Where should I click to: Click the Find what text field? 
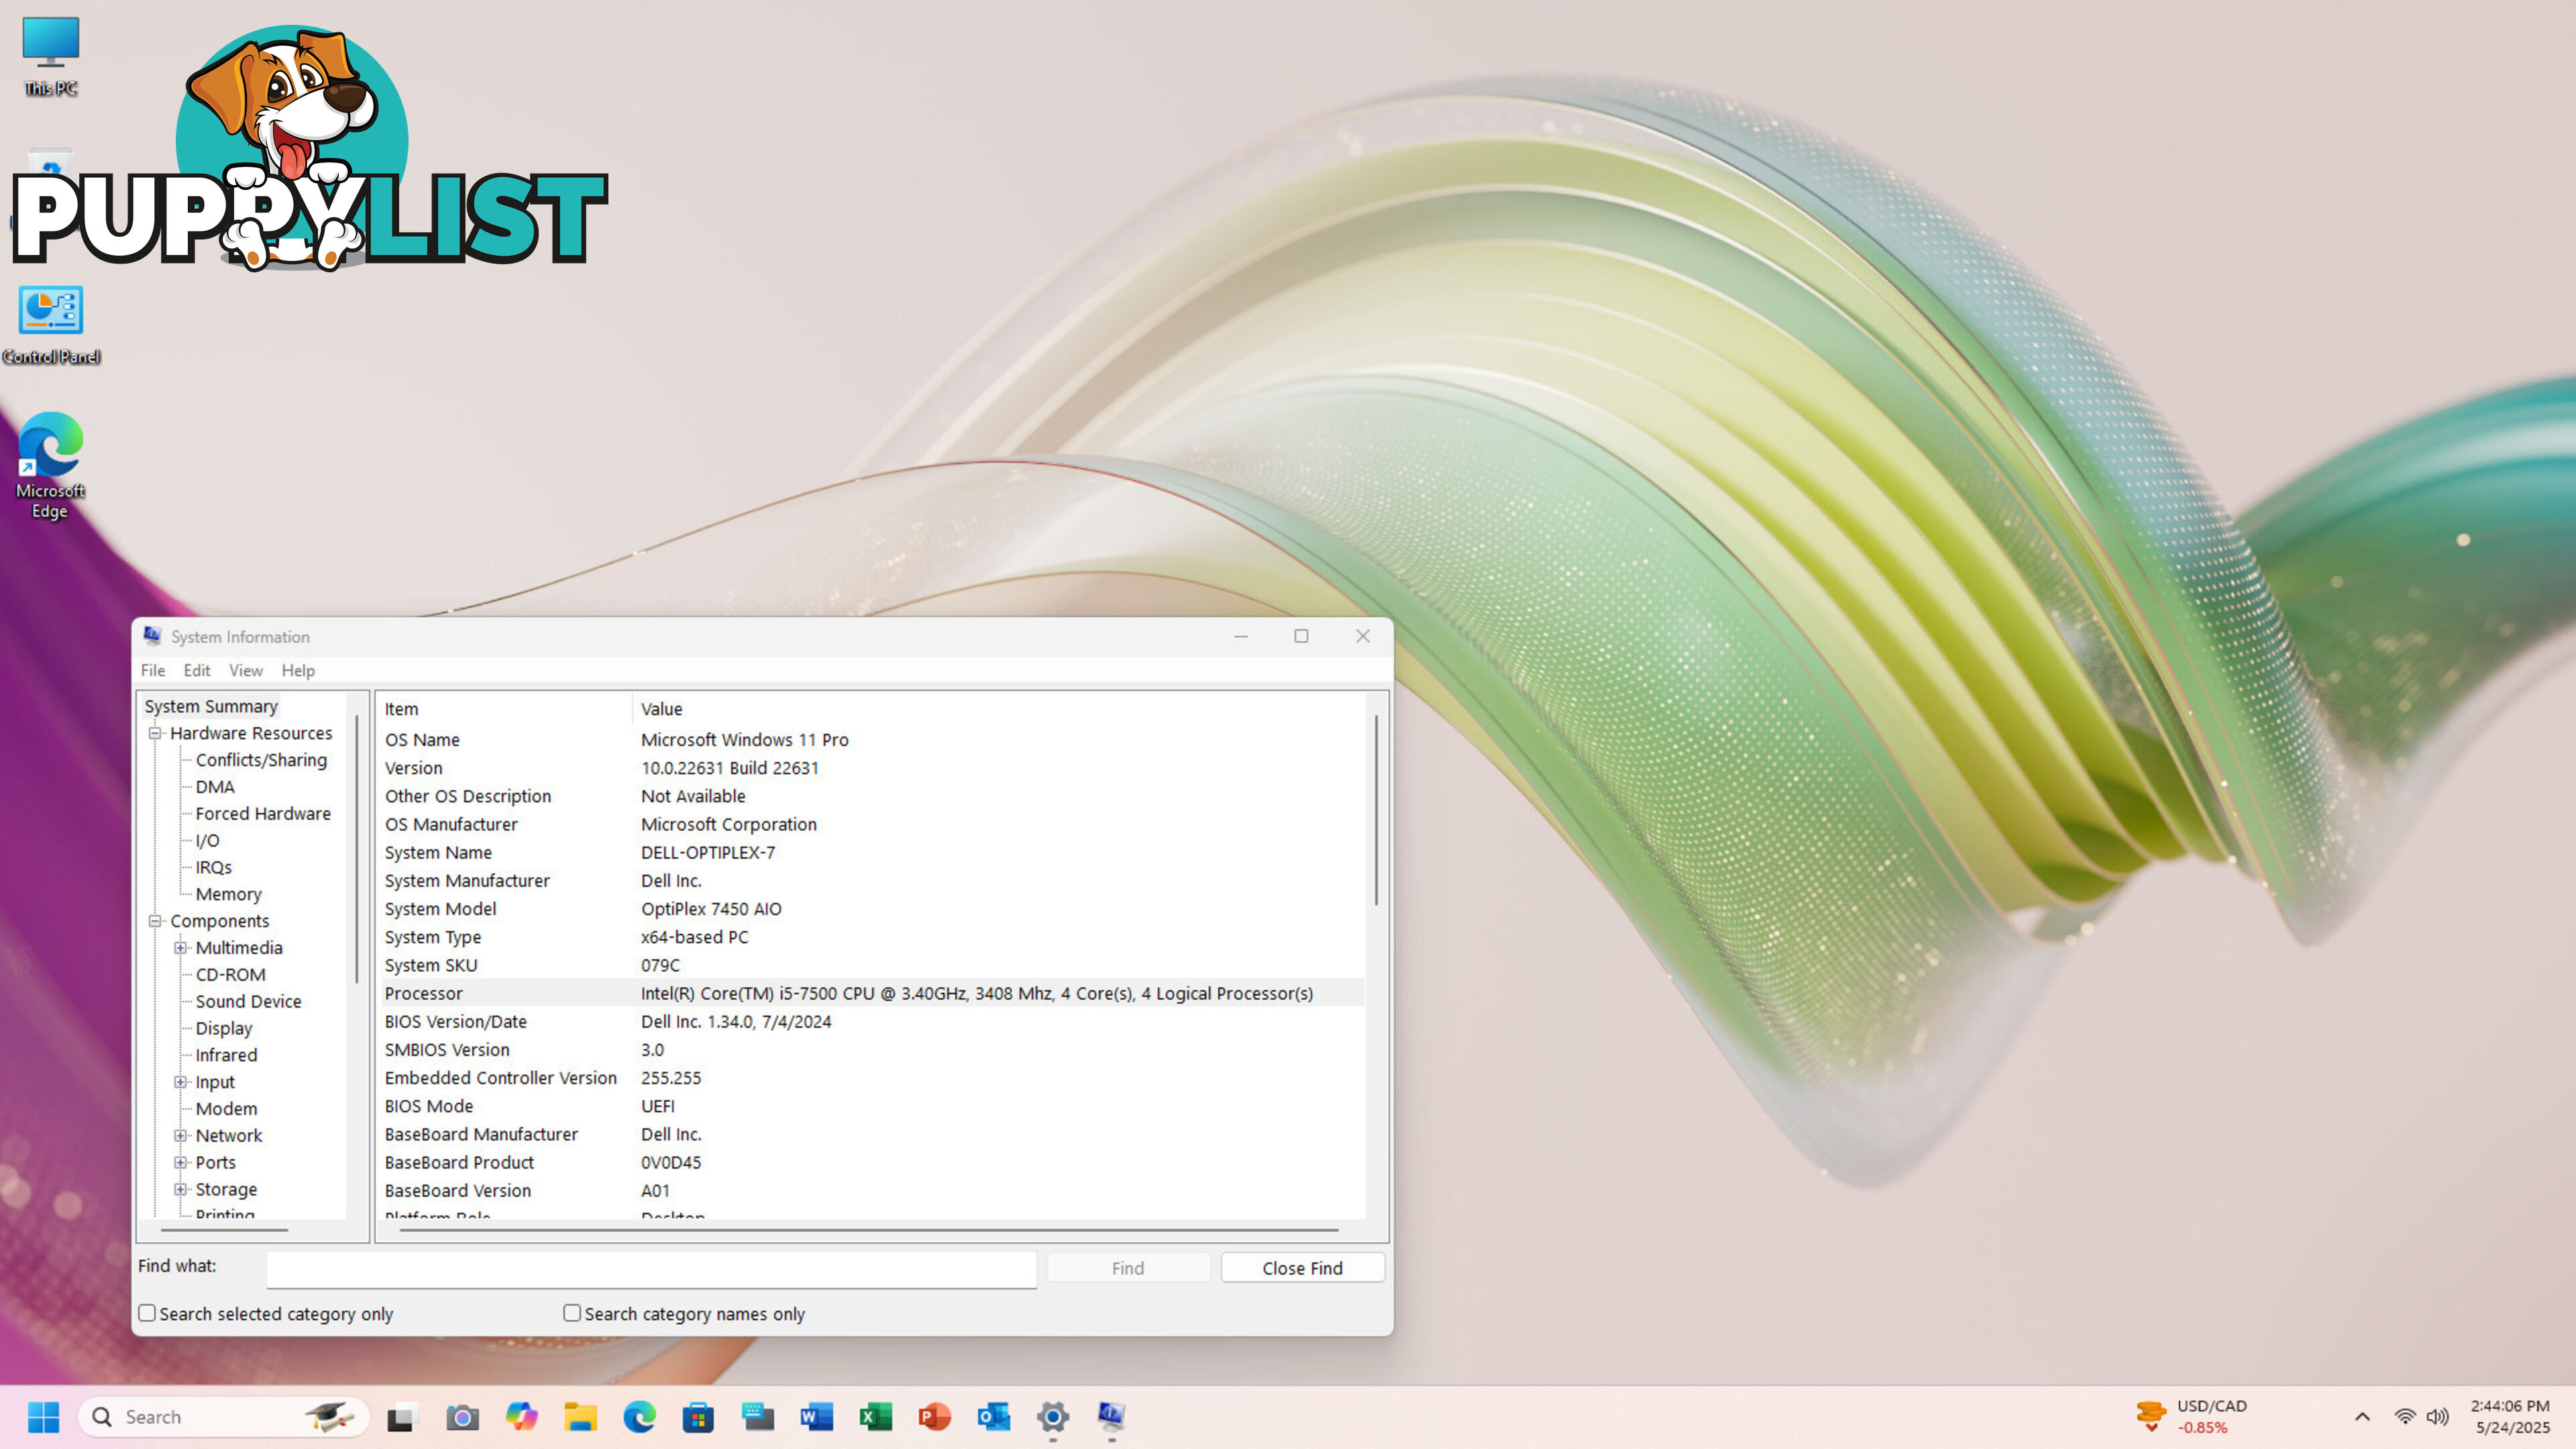651,1268
